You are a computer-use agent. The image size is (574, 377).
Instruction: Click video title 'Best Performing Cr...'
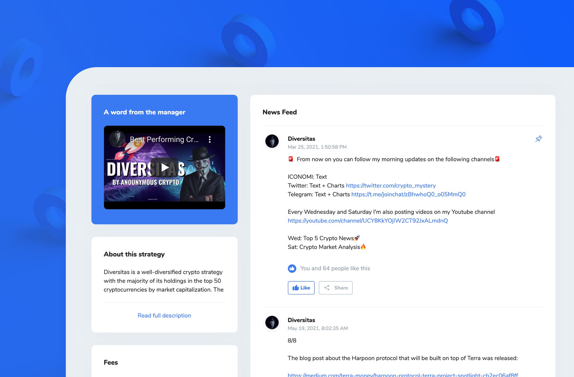click(164, 139)
